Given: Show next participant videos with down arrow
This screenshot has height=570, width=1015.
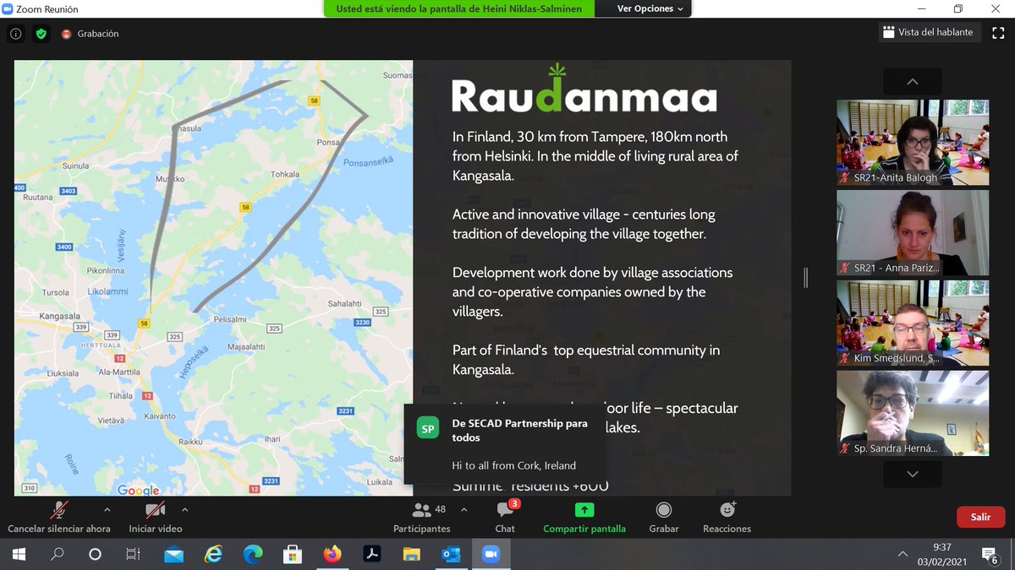Looking at the screenshot, I should [x=912, y=475].
